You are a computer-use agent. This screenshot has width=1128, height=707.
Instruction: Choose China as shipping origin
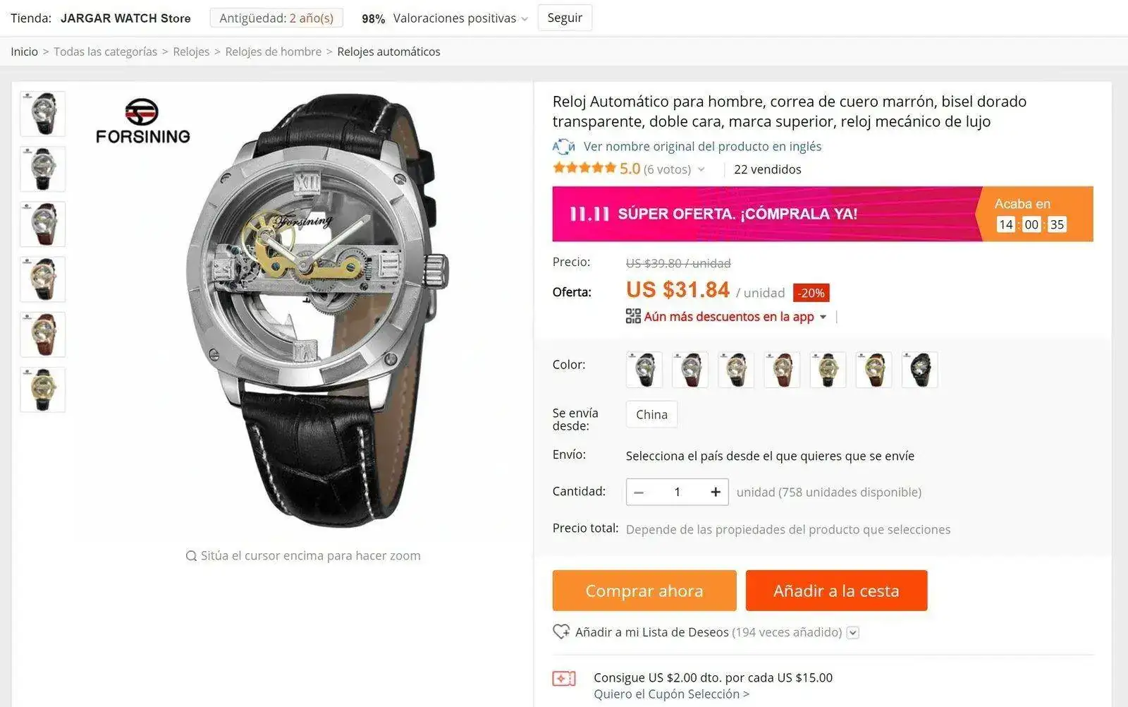coord(651,414)
